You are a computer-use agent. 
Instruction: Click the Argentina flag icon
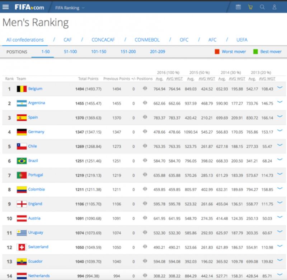22,104
